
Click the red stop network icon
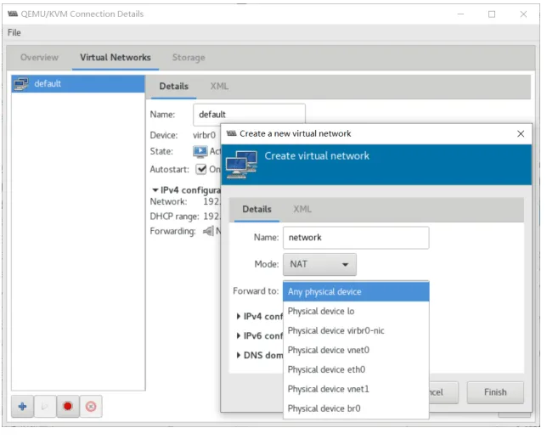point(68,406)
